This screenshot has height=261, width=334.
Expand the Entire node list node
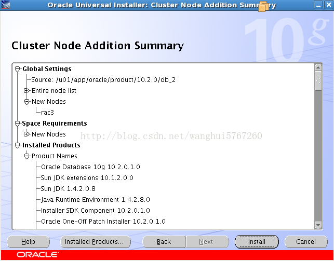(26, 91)
